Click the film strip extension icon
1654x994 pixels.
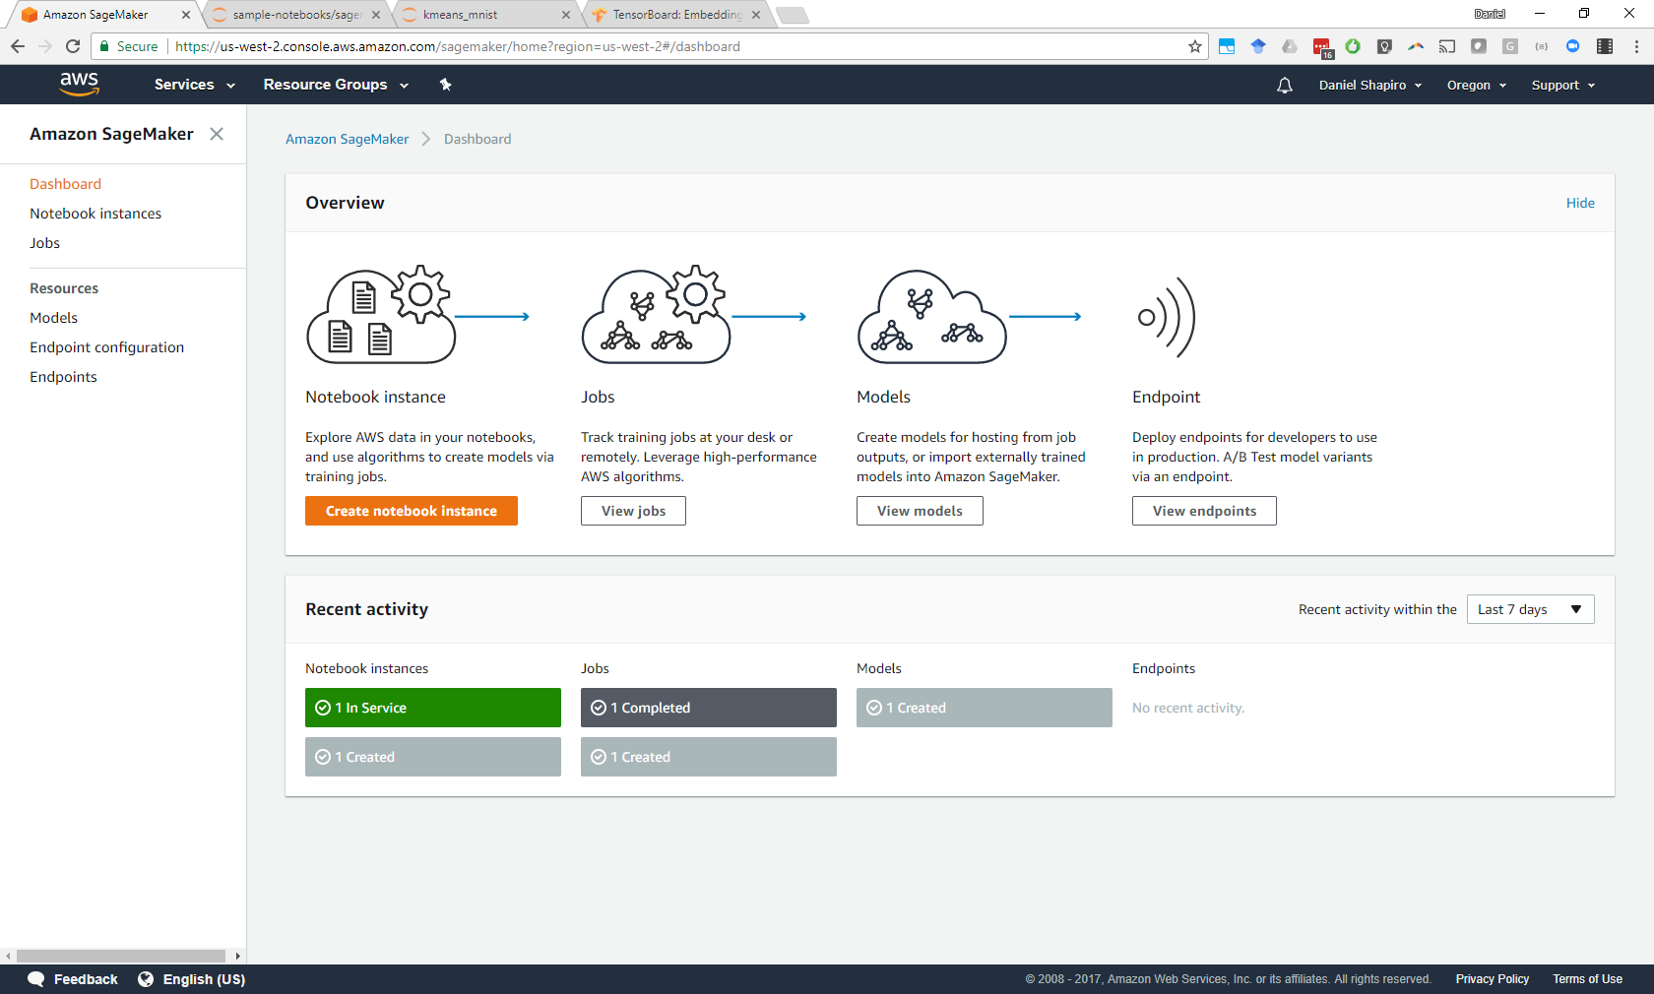pyautogui.click(x=1605, y=46)
